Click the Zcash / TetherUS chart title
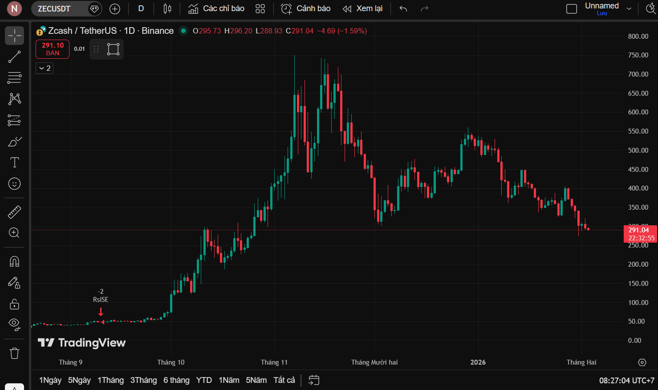Screen dimensions: 658x390 tap(111, 31)
